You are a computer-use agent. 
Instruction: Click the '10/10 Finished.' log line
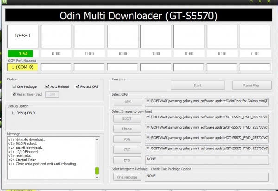[23, 152]
